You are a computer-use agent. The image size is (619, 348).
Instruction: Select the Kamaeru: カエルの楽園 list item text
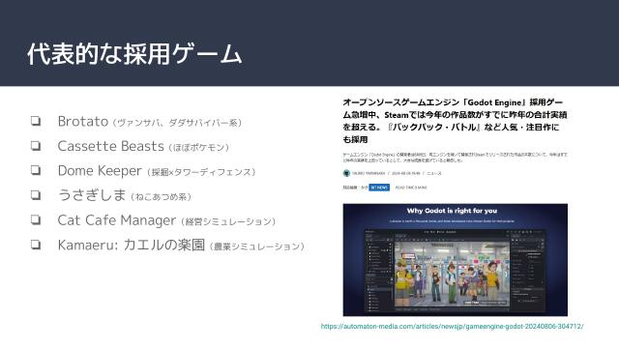pyautogui.click(x=181, y=246)
